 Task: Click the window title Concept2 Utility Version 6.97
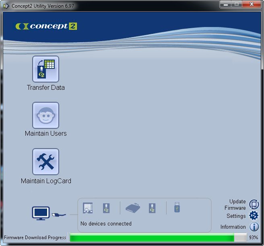(43, 6)
